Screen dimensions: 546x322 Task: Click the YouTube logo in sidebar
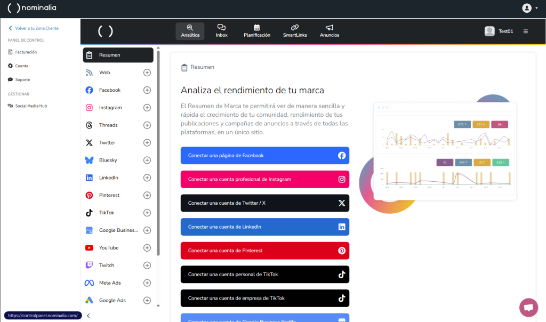pyautogui.click(x=89, y=248)
